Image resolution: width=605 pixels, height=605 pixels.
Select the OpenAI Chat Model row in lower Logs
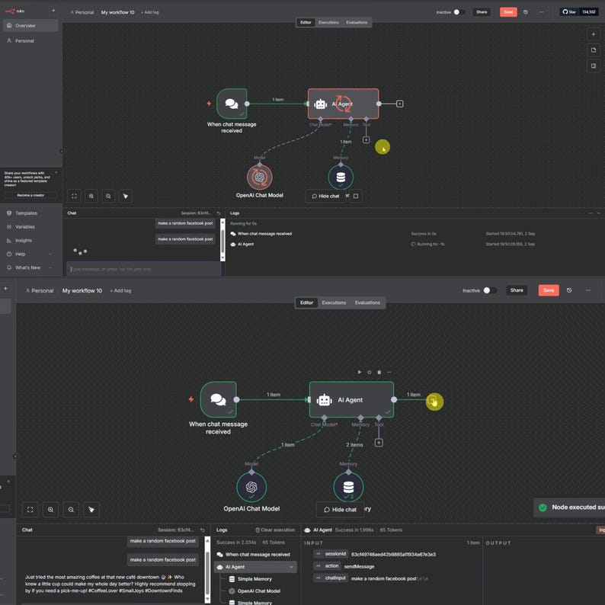point(254,591)
